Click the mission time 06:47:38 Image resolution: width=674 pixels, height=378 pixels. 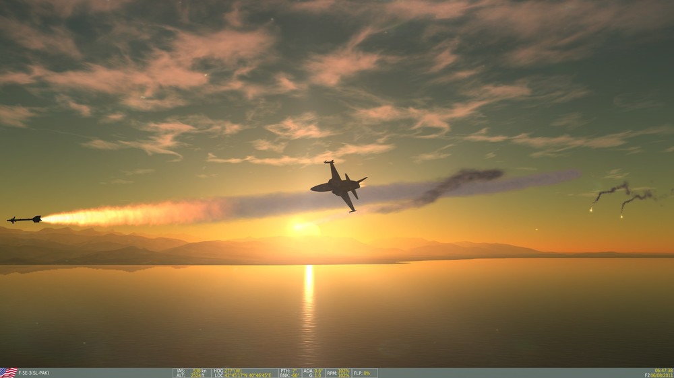coord(664,371)
